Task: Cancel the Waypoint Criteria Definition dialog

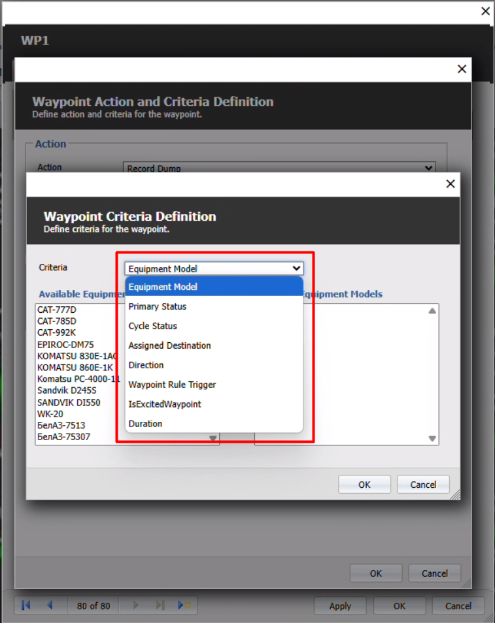Action: point(423,485)
